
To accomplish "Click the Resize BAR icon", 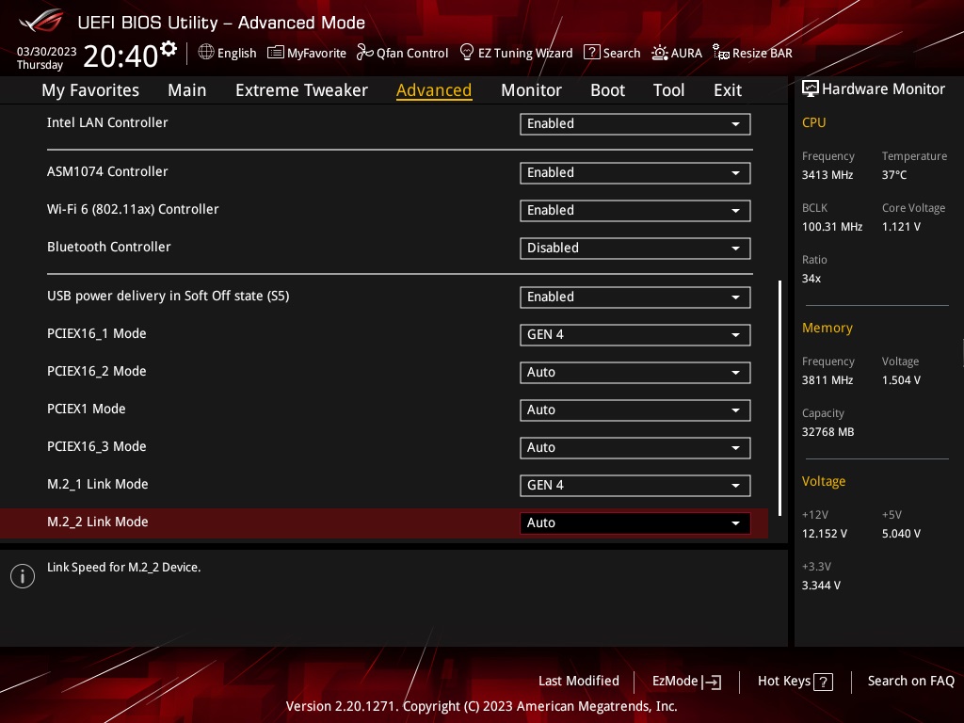I will tap(720, 53).
